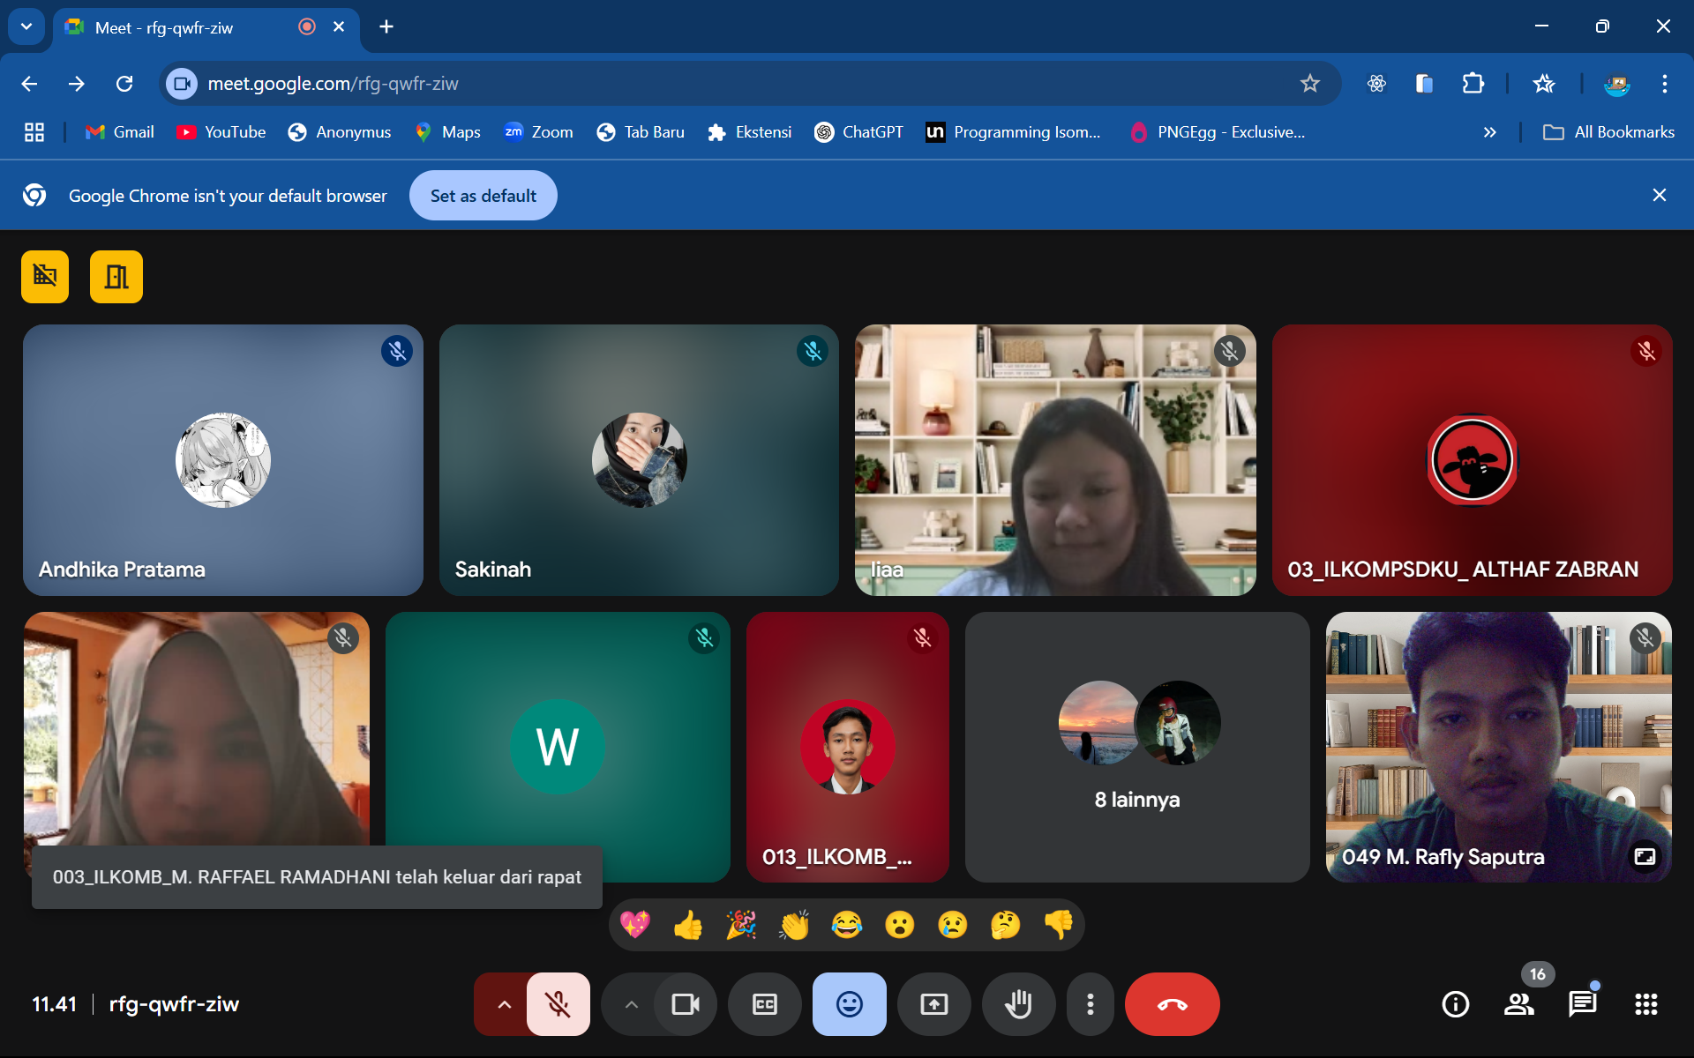Click the Set as default button
The image size is (1694, 1058).
483,196
